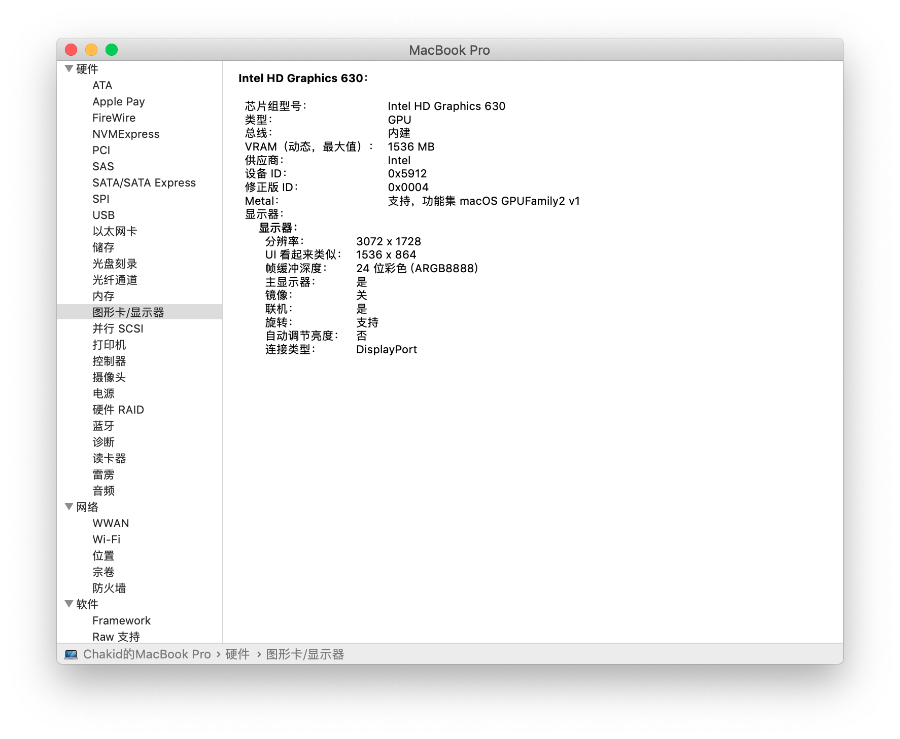Image resolution: width=900 pixels, height=739 pixels.
Task: Collapse the 网络 section triangle
Action: (69, 506)
